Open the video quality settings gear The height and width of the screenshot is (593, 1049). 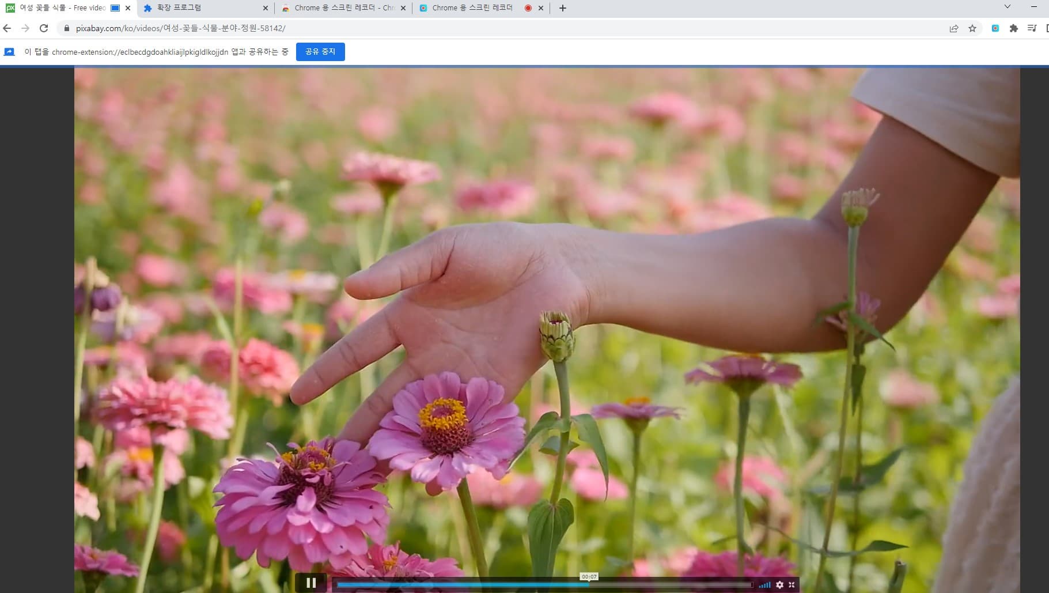[x=781, y=584]
